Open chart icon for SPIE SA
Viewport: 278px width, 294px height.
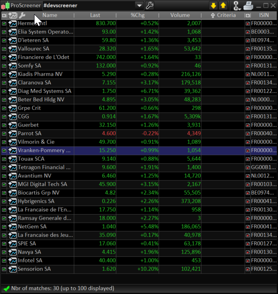pos(13,244)
